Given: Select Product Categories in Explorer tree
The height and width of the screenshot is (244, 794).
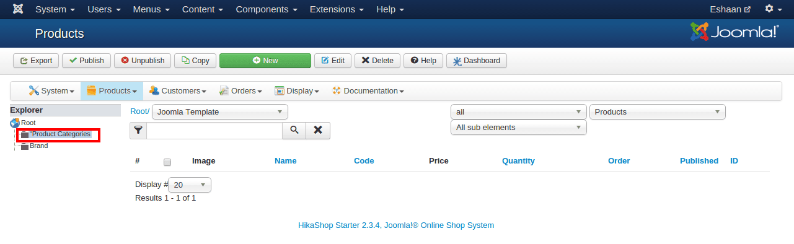Looking at the screenshot, I should pyautogui.click(x=61, y=134).
